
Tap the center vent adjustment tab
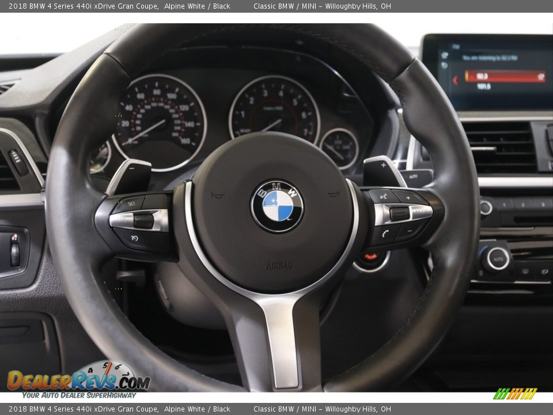coord(483,148)
